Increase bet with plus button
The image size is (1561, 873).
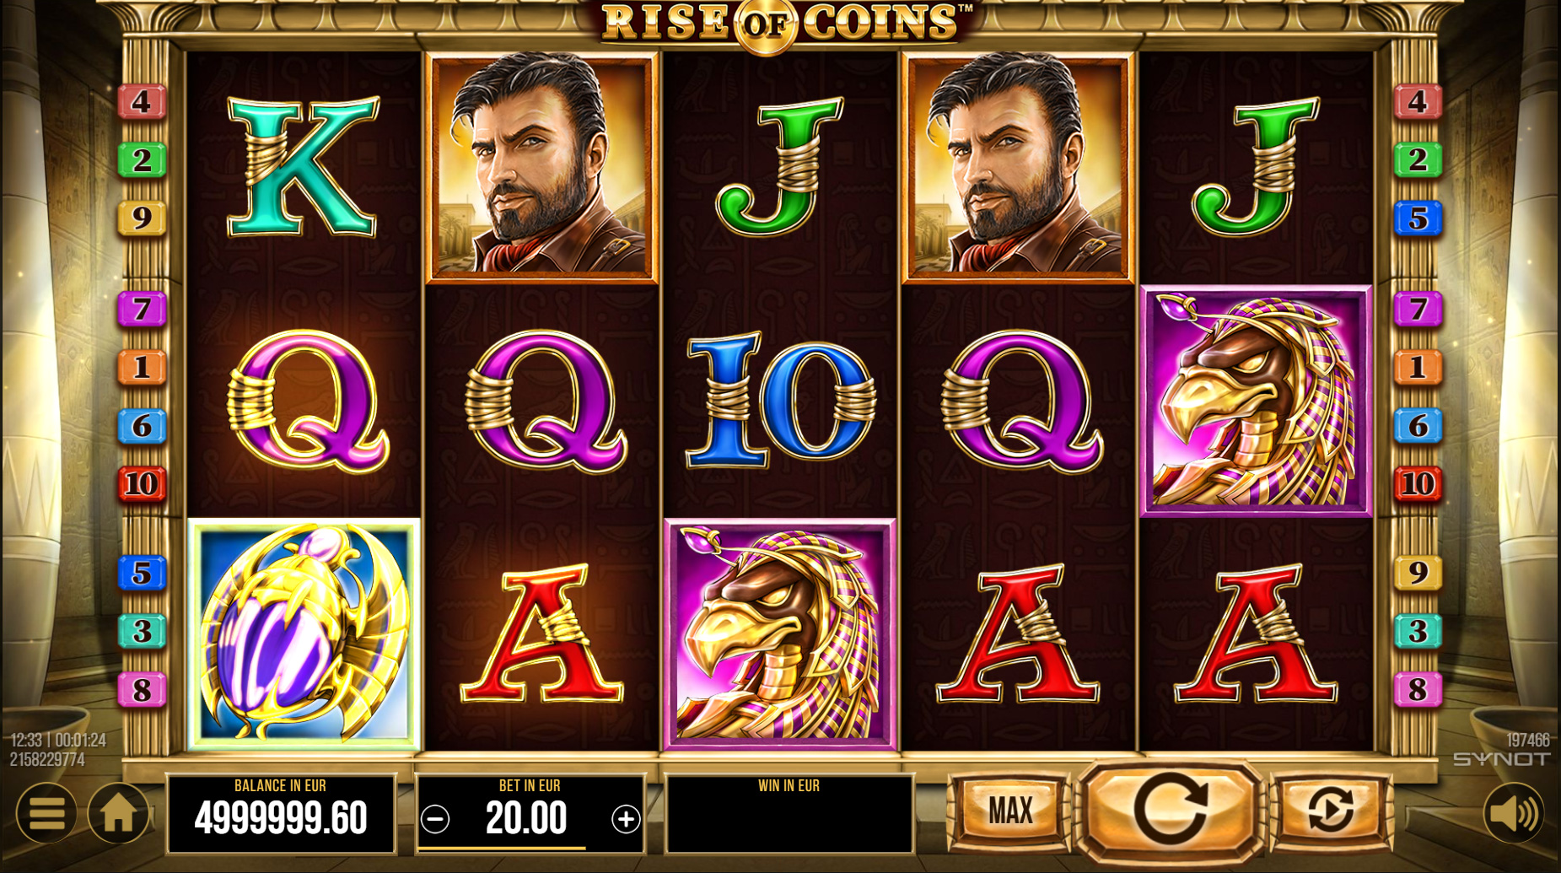tap(626, 819)
